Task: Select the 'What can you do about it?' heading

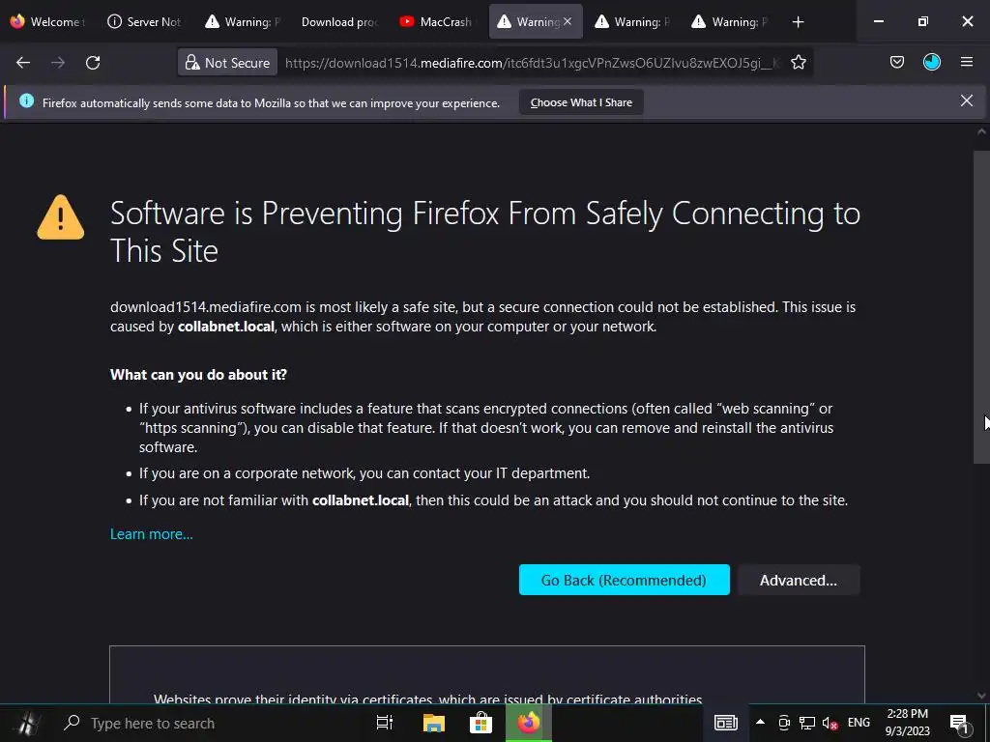Action: pos(198,375)
